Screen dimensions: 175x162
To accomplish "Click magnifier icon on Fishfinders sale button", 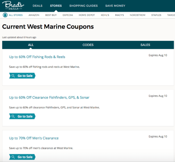I will click(x=13, y=116).
